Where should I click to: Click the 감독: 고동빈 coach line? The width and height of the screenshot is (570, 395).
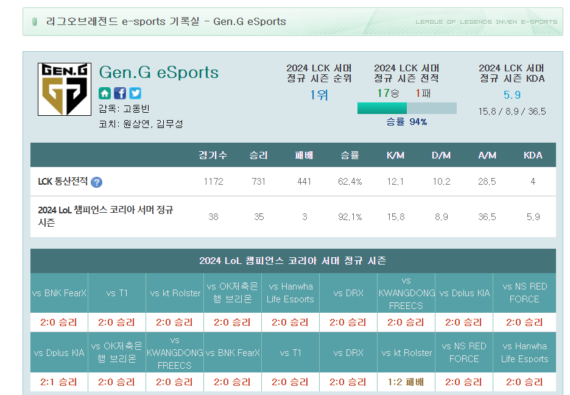(124, 109)
